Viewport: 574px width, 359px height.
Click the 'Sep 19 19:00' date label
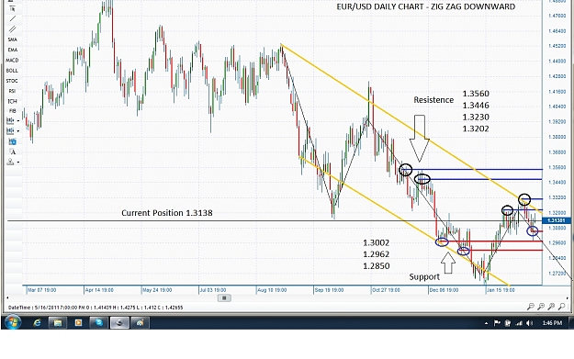click(x=329, y=290)
